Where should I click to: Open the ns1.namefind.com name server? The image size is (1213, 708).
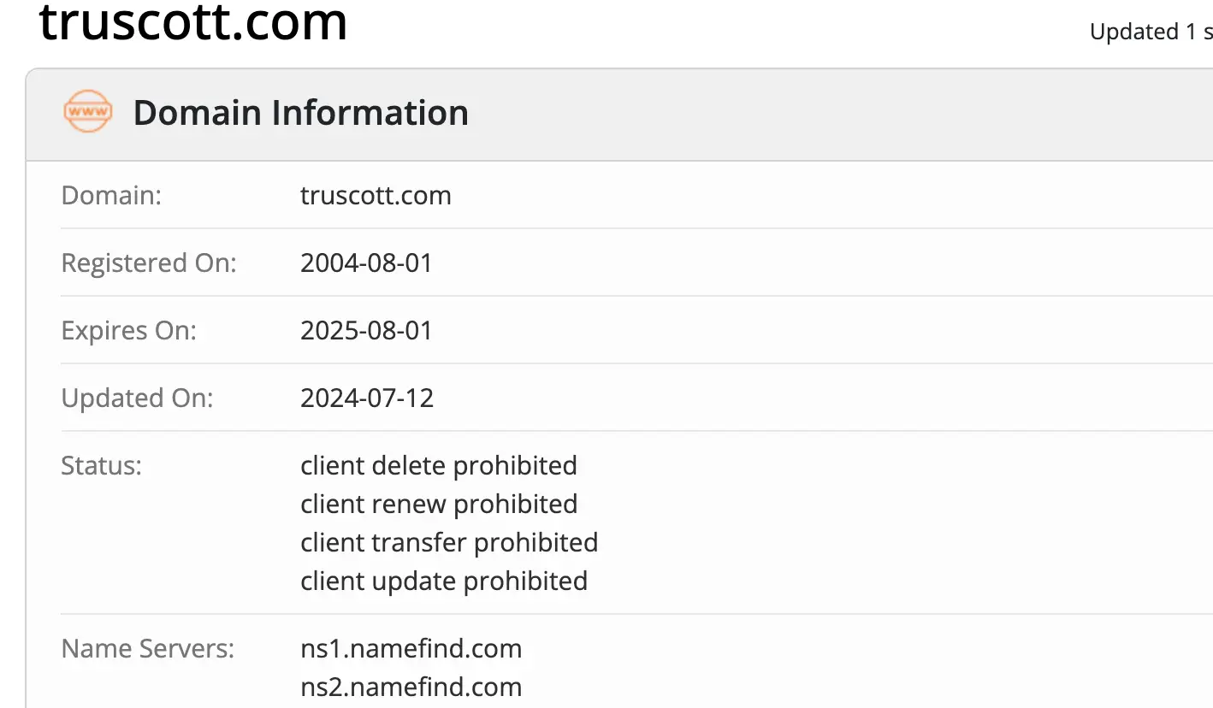click(x=411, y=648)
